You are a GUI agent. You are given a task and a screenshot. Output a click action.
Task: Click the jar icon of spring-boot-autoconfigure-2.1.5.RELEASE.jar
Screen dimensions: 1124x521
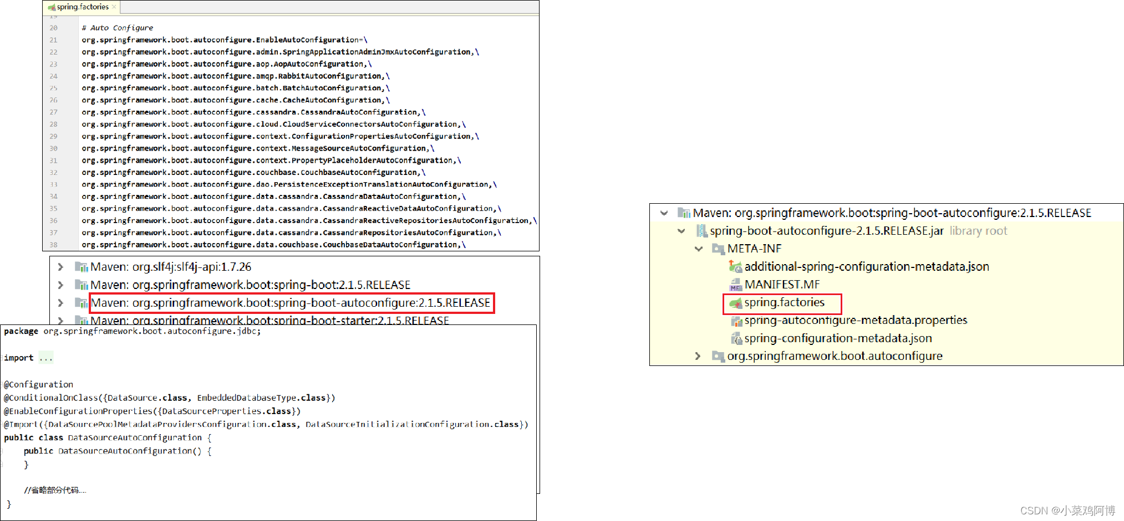coord(701,231)
